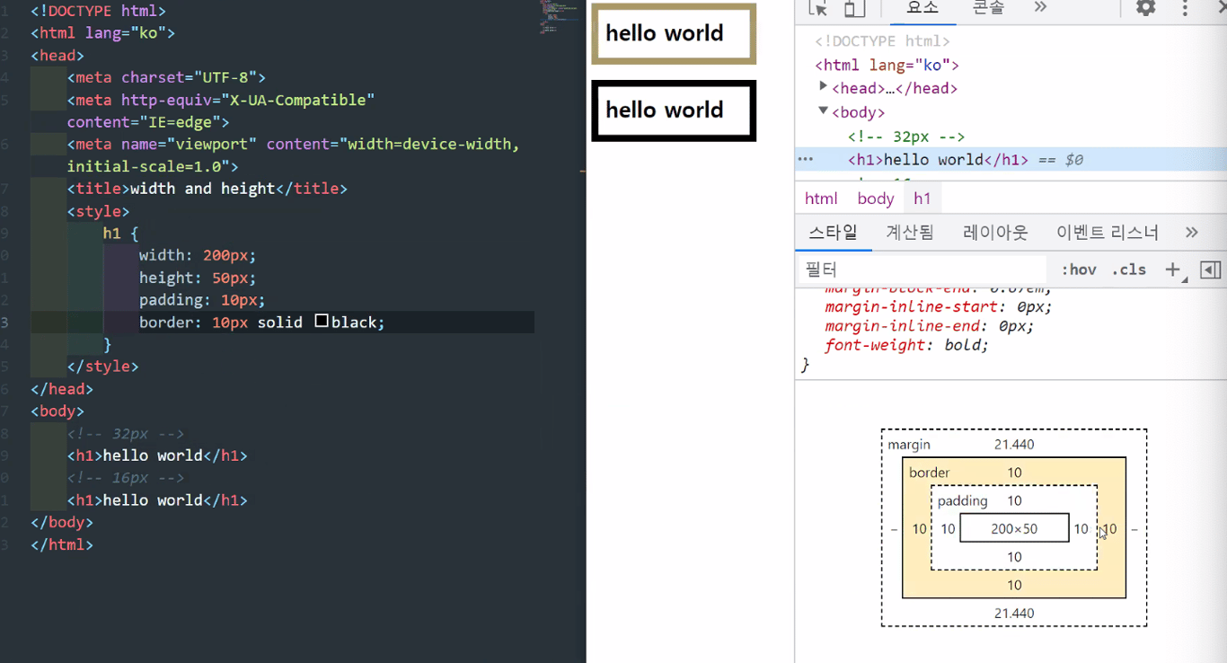Collapse the body node in the DOM tree
This screenshot has width=1227, height=663.
pos(823,110)
